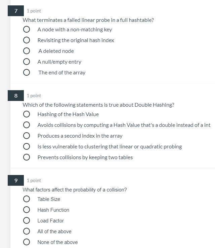Click the question 9 number badge
The height and width of the screenshot is (248, 215).
click(x=16, y=180)
